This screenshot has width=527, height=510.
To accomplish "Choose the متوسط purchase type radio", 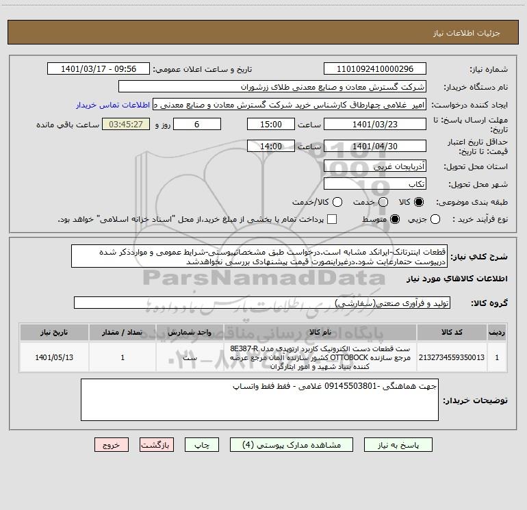I will click(x=395, y=219).
